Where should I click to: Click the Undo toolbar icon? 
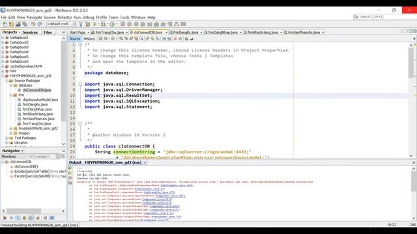click(33, 24)
